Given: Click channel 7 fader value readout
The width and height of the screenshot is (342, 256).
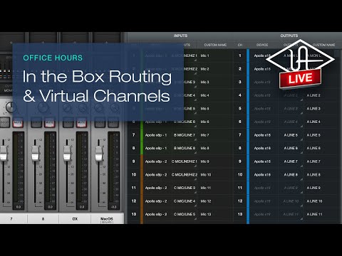Looking at the screenshot, I should coord(19,207).
